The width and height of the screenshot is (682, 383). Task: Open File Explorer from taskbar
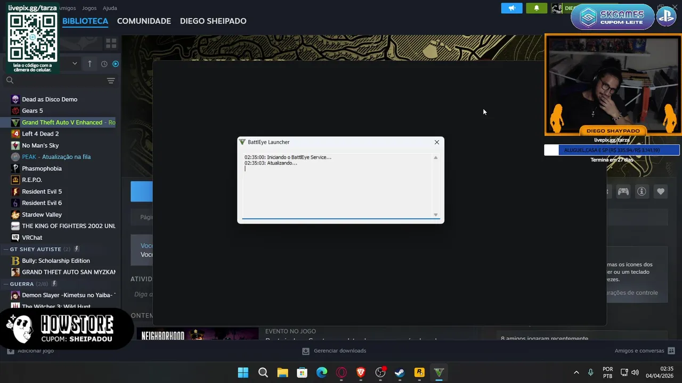coord(282,372)
